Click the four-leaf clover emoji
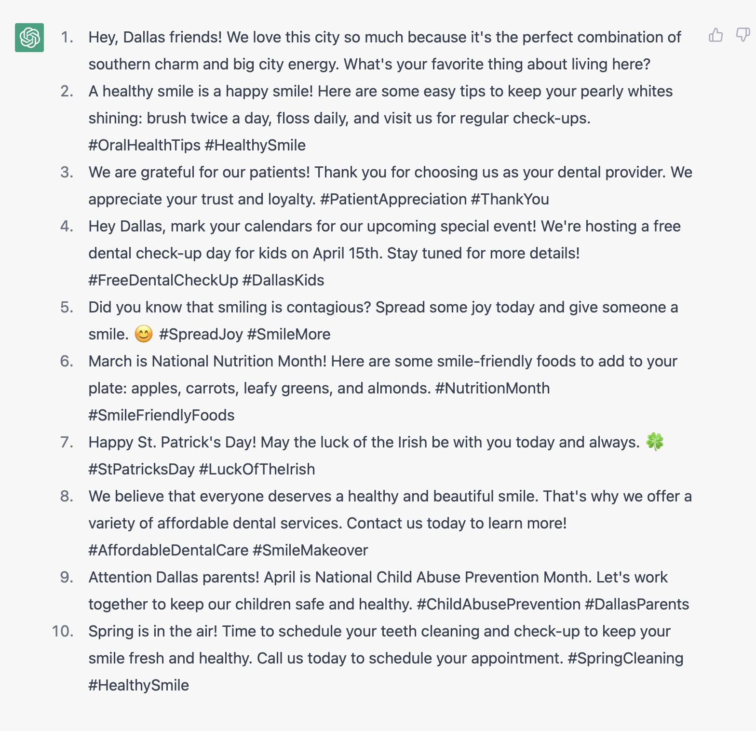The image size is (756, 731). [x=655, y=442]
